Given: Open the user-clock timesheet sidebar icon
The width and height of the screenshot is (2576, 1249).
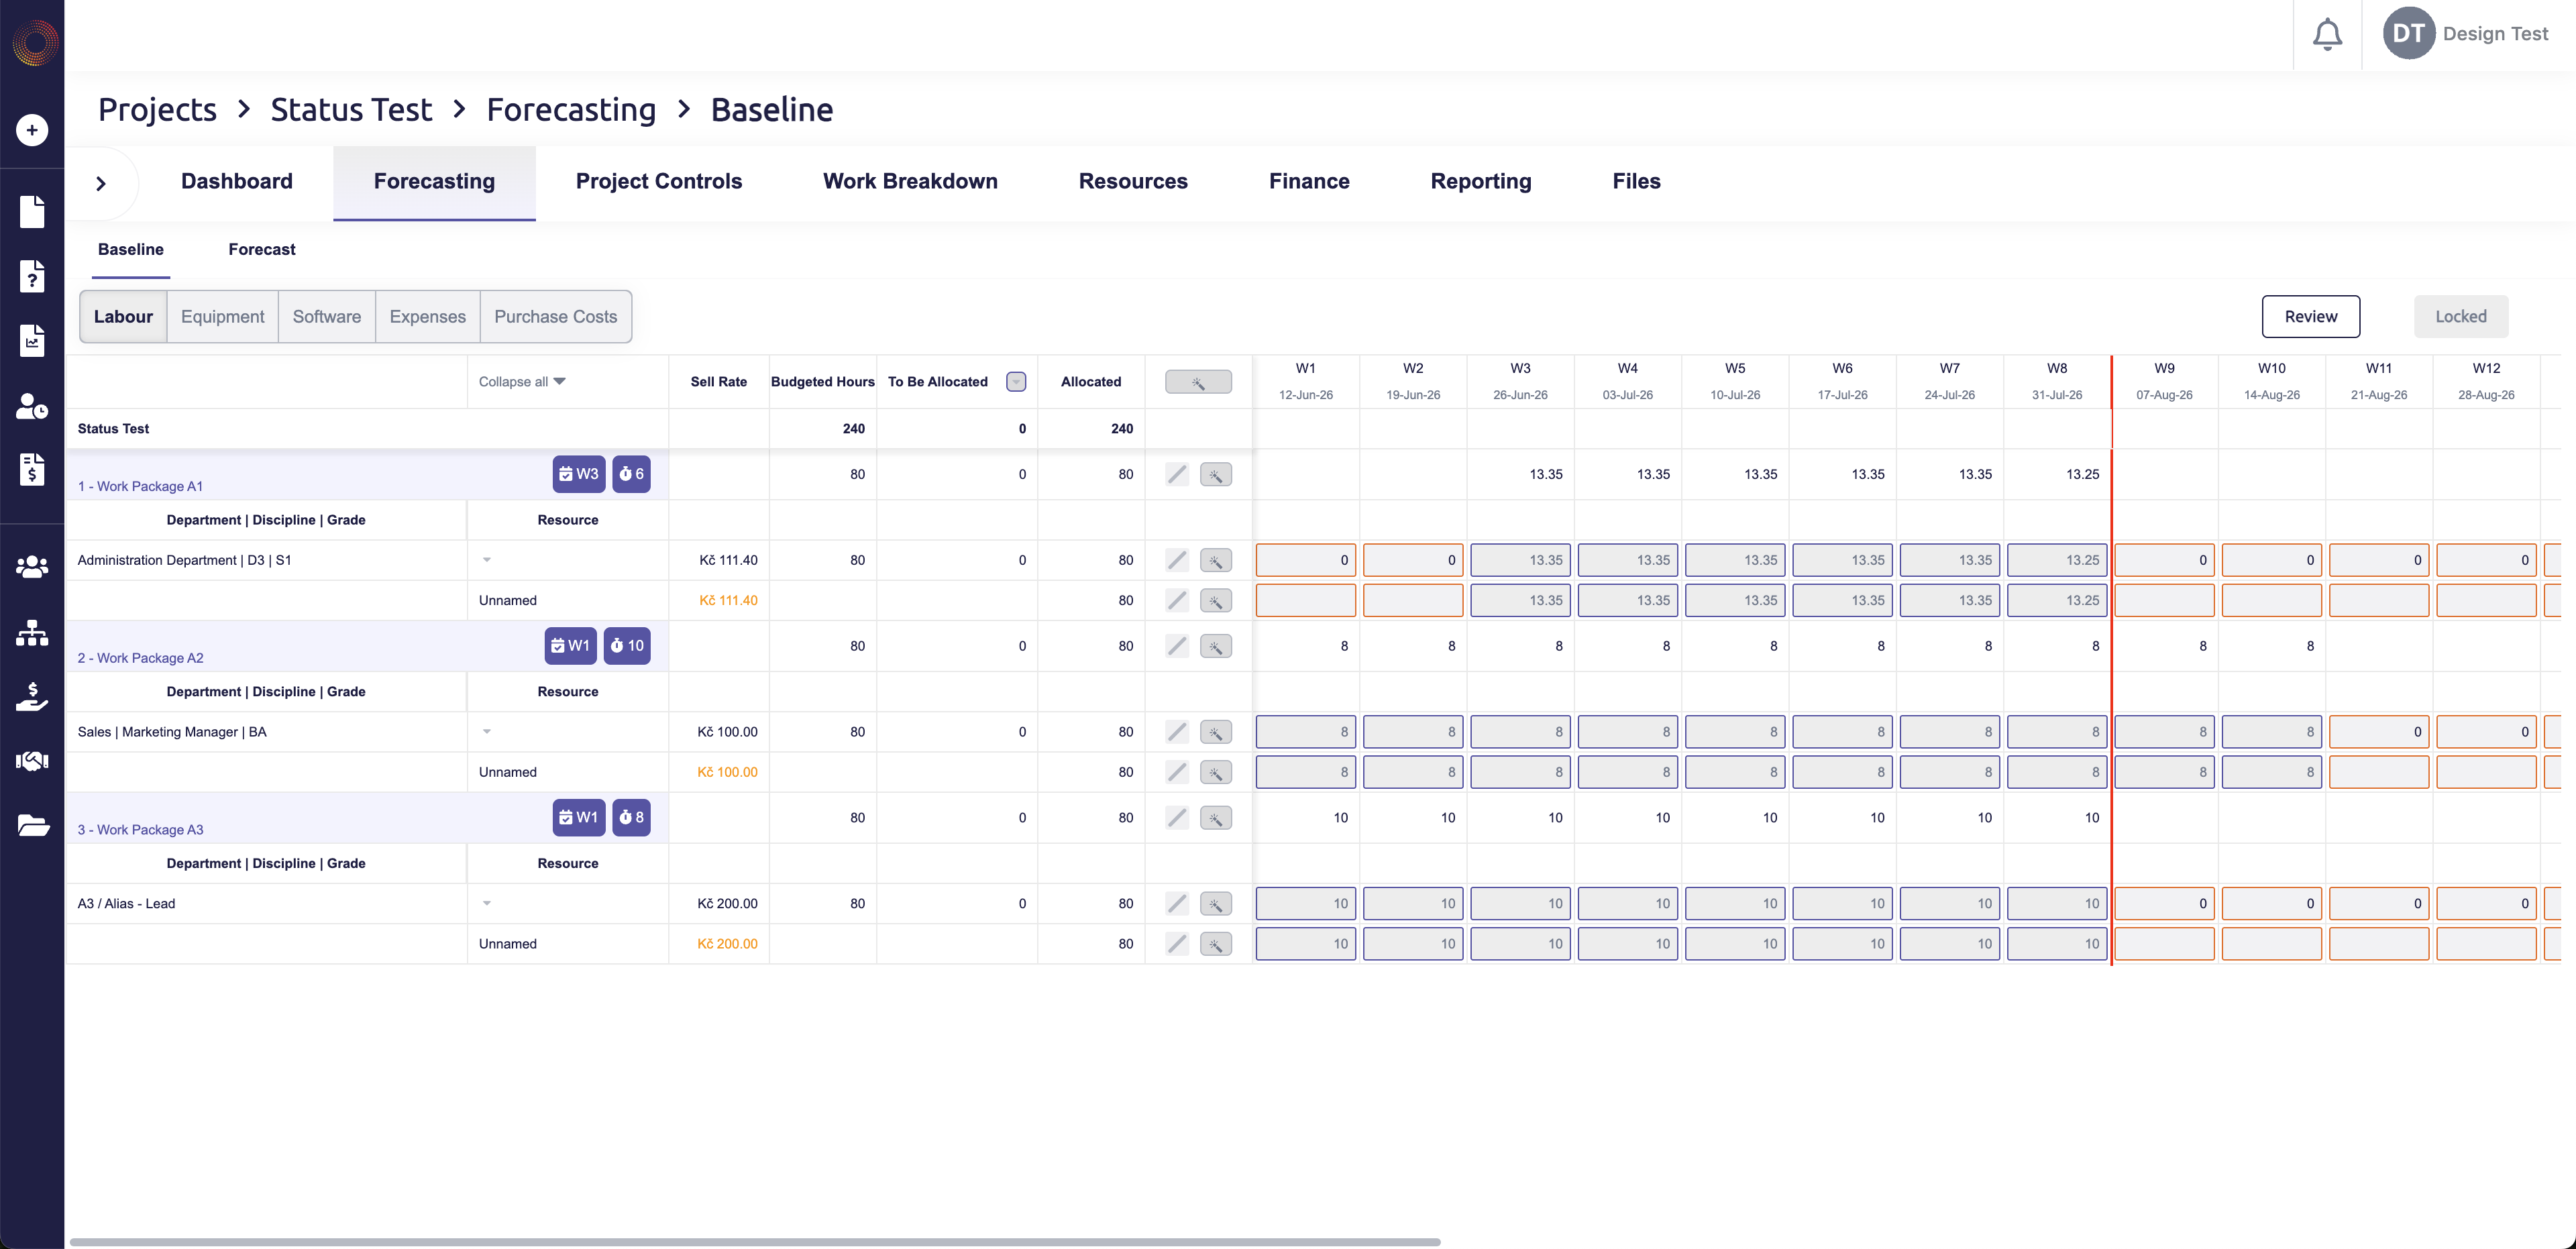Looking at the screenshot, I should [32, 406].
